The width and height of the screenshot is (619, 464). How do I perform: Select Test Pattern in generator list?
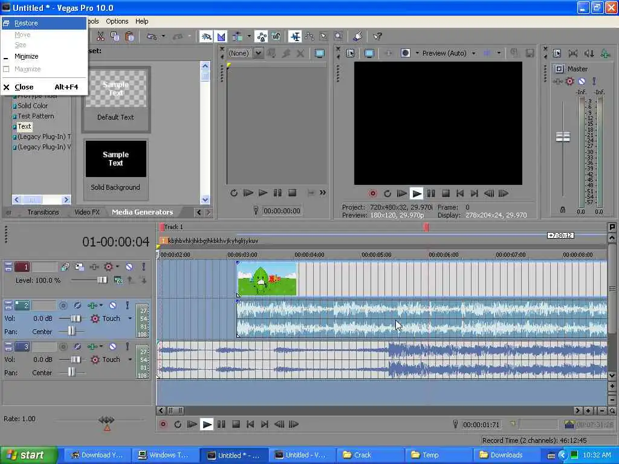point(36,116)
